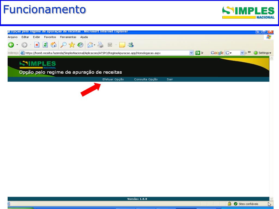Click the green Back arrow button
The height and width of the screenshot is (209, 279).
11,45
